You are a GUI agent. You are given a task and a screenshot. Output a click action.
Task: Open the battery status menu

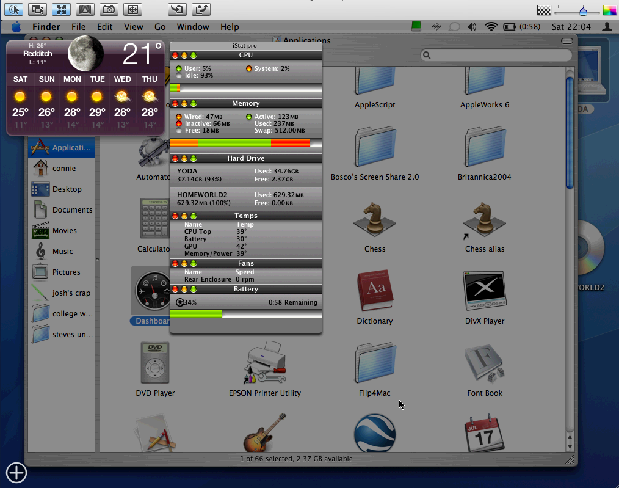point(521,26)
